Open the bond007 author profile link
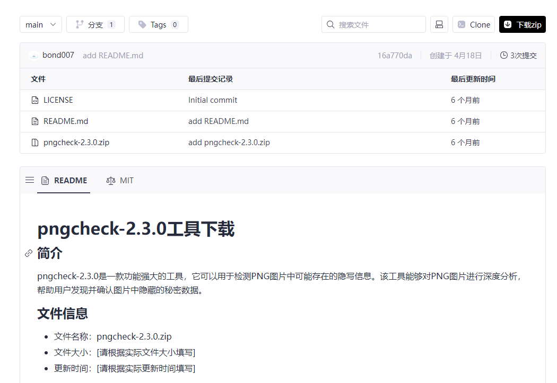Screen dimensions: 557x383 tap(58, 56)
